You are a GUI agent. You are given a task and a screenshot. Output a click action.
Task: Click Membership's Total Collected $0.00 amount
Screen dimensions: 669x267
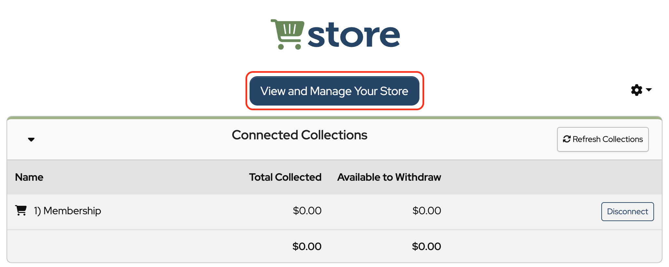[x=307, y=211]
